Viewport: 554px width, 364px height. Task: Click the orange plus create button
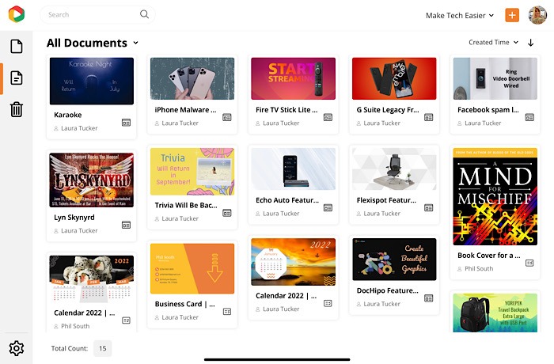click(x=512, y=15)
